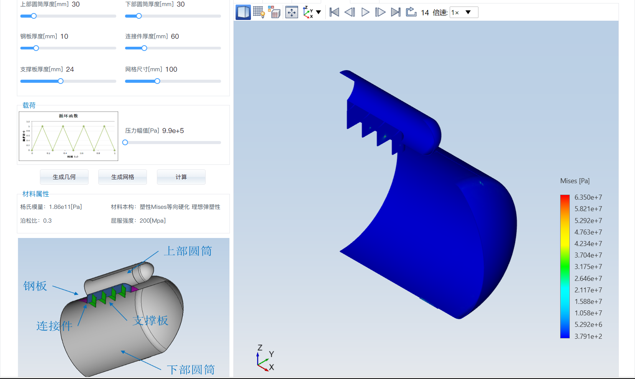Click the 连接件厚度 slider handle

144,48
